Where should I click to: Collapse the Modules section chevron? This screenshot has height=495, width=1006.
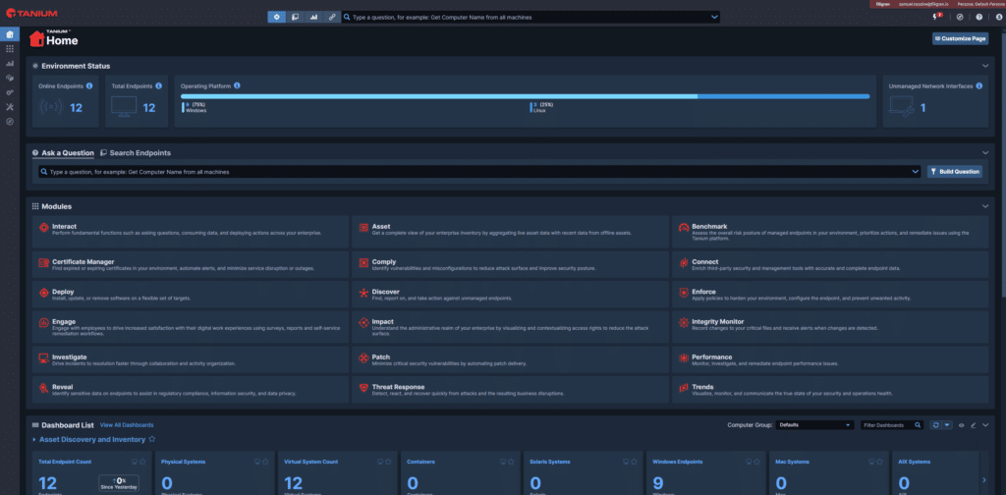click(985, 206)
